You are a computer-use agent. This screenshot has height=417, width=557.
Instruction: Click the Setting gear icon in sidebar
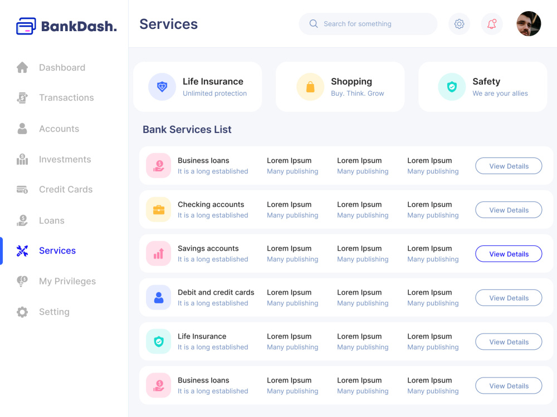pyautogui.click(x=22, y=312)
